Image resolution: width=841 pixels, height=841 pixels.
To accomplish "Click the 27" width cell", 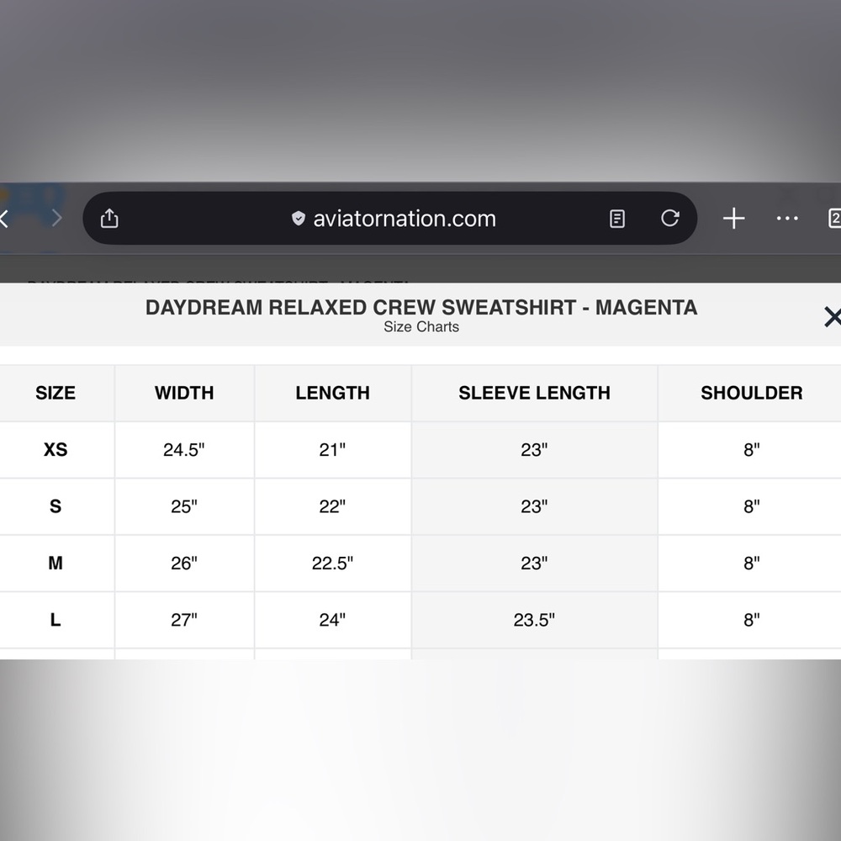I will (184, 620).
